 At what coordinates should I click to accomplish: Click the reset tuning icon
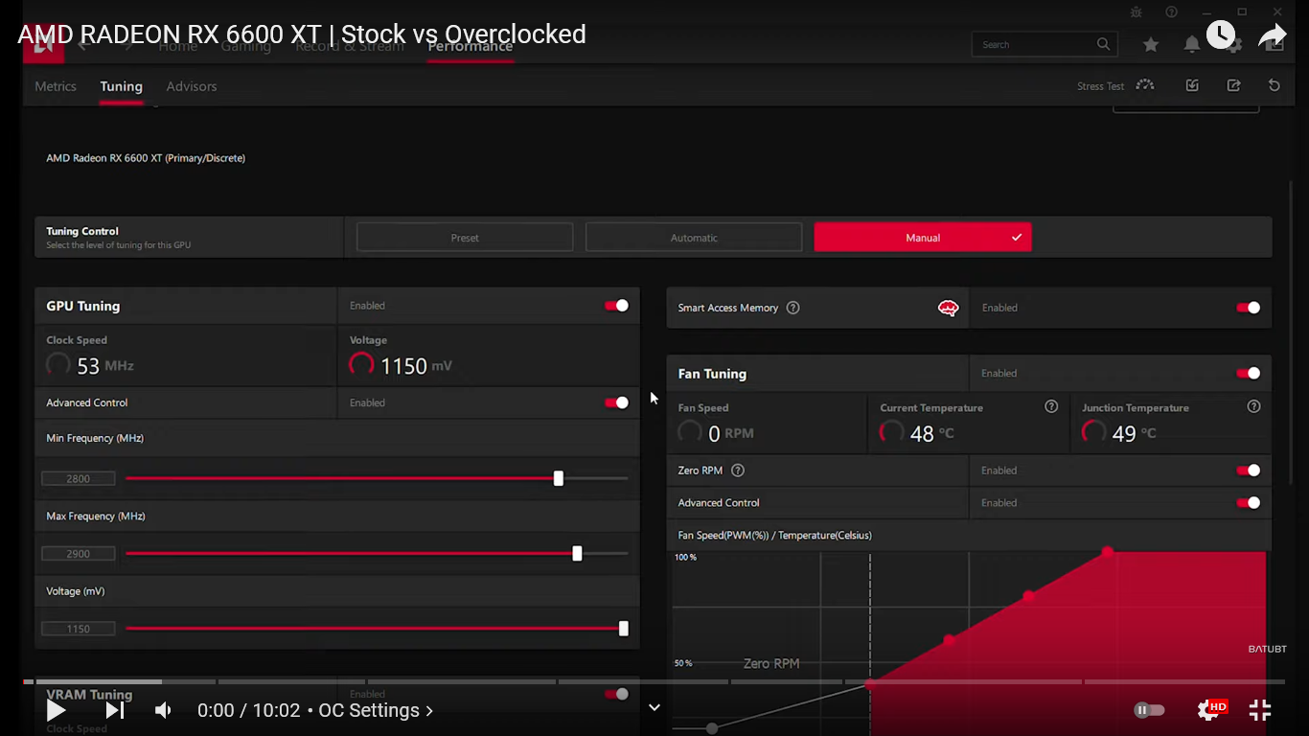tap(1274, 85)
